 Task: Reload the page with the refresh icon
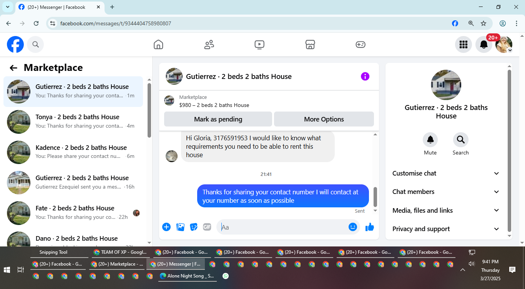(36, 23)
